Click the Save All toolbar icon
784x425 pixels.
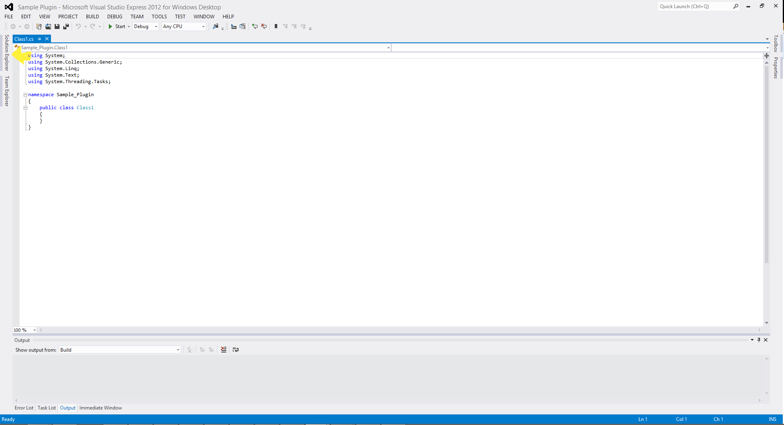pyautogui.click(x=66, y=26)
